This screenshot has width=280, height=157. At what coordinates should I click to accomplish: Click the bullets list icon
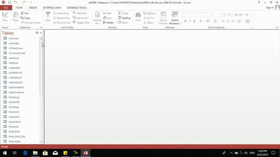(225, 14)
